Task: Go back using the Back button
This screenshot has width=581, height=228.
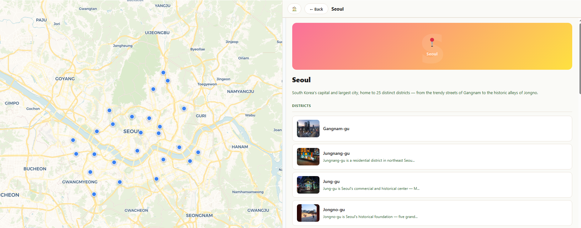Action: pos(316,9)
